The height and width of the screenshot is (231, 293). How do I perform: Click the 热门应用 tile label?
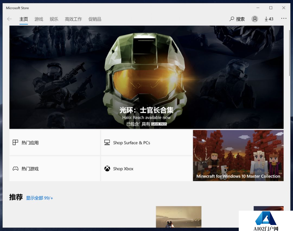click(x=30, y=143)
